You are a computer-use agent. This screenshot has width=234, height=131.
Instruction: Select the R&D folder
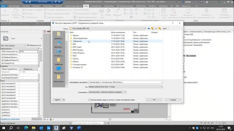click(x=116, y=56)
